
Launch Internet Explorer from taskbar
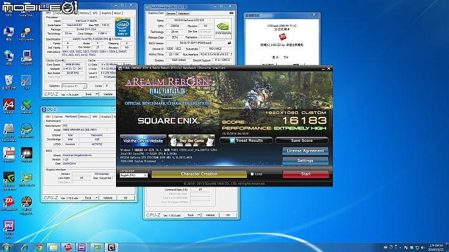tap(24, 247)
